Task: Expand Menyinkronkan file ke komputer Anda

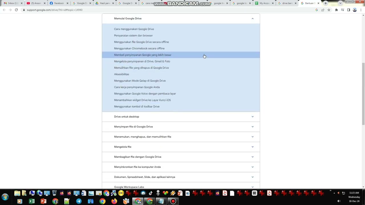Action: (181, 167)
